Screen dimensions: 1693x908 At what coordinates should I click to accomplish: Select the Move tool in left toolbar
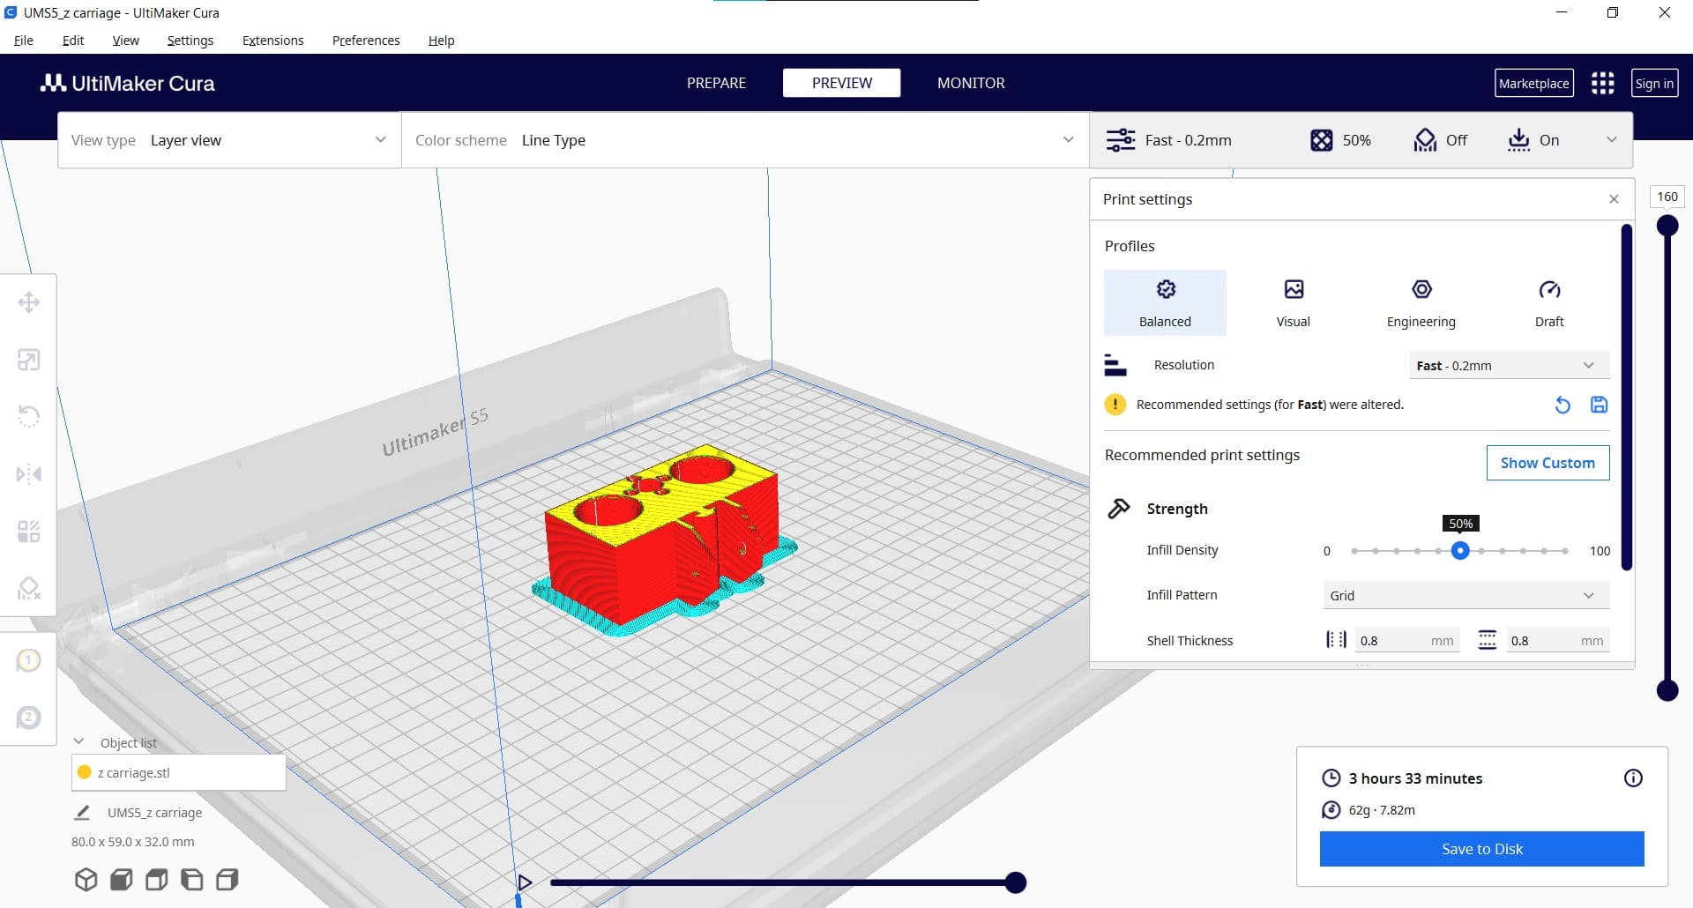(x=28, y=302)
